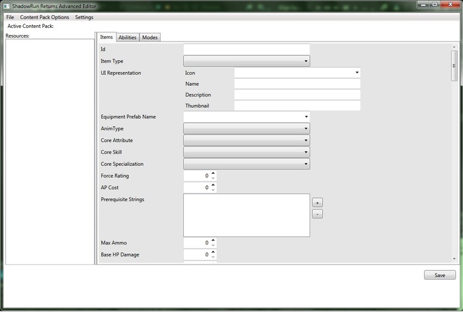Viewport: 463px width, 312px height.
Task: Click the vertical scrollbar in Items panel
Action: [454, 65]
